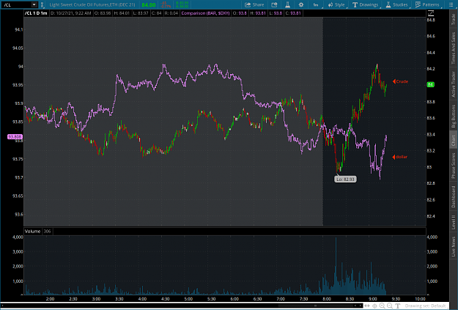Open the Style menu

(336, 4)
